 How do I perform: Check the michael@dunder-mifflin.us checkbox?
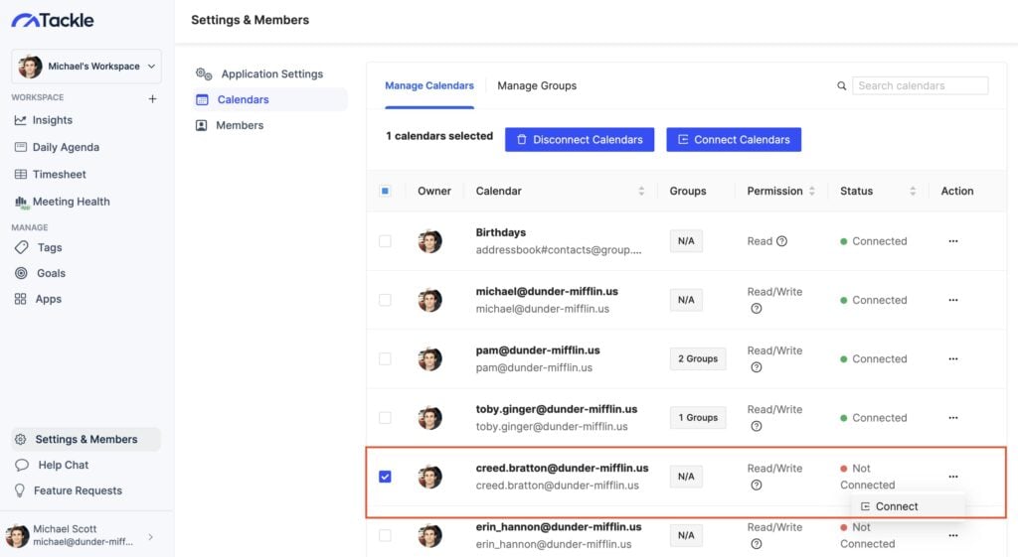(x=385, y=300)
